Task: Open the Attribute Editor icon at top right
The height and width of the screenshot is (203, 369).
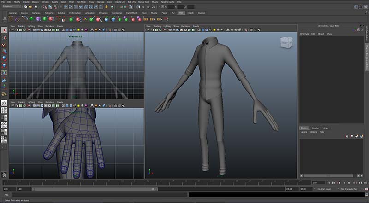Action: pos(356,7)
